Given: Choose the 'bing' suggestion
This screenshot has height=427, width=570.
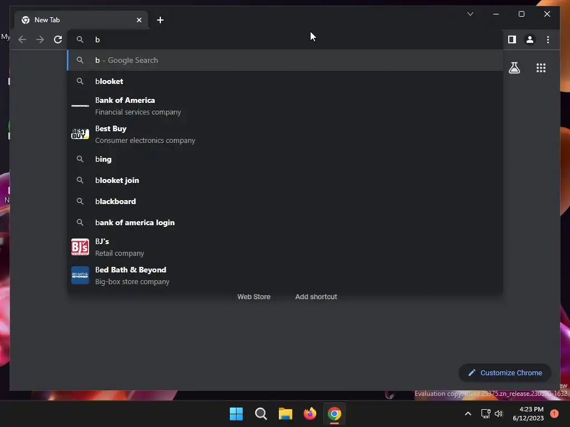Looking at the screenshot, I should click(286, 159).
